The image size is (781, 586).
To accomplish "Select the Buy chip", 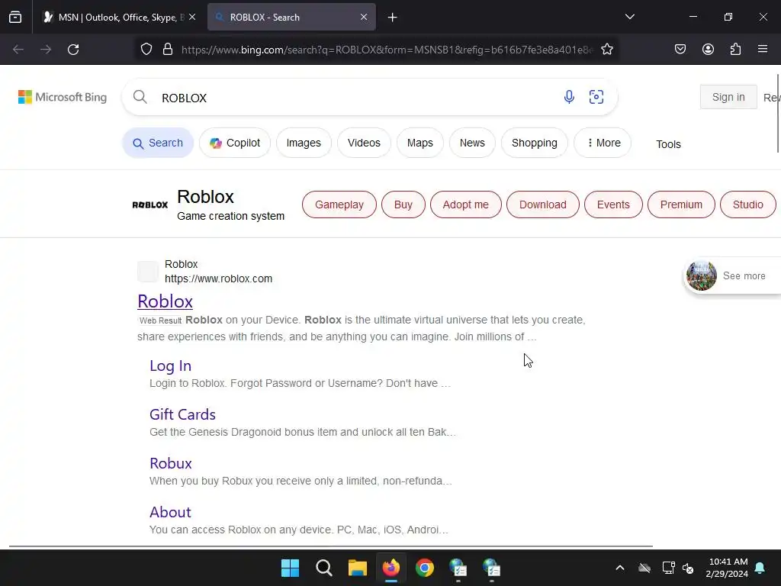I will click(403, 204).
